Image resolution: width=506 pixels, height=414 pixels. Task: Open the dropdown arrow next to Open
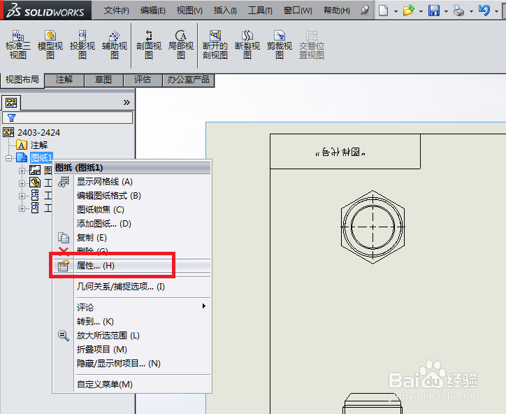click(421, 11)
